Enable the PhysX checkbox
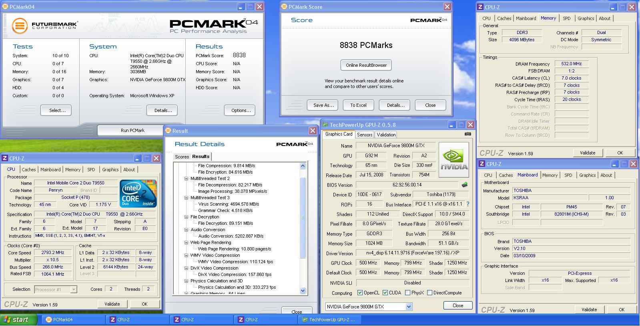 point(407,293)
